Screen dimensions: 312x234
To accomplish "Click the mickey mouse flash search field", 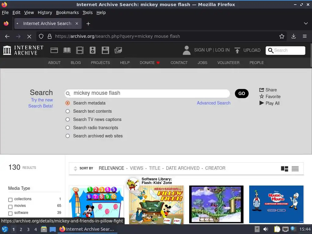I will point(147,93).
